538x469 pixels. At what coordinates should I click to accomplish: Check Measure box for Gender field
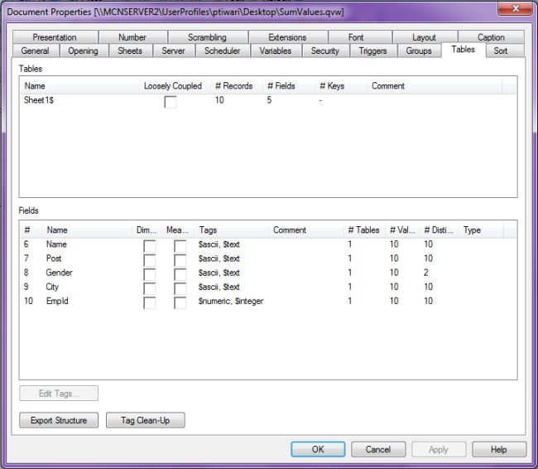(180, 274)
